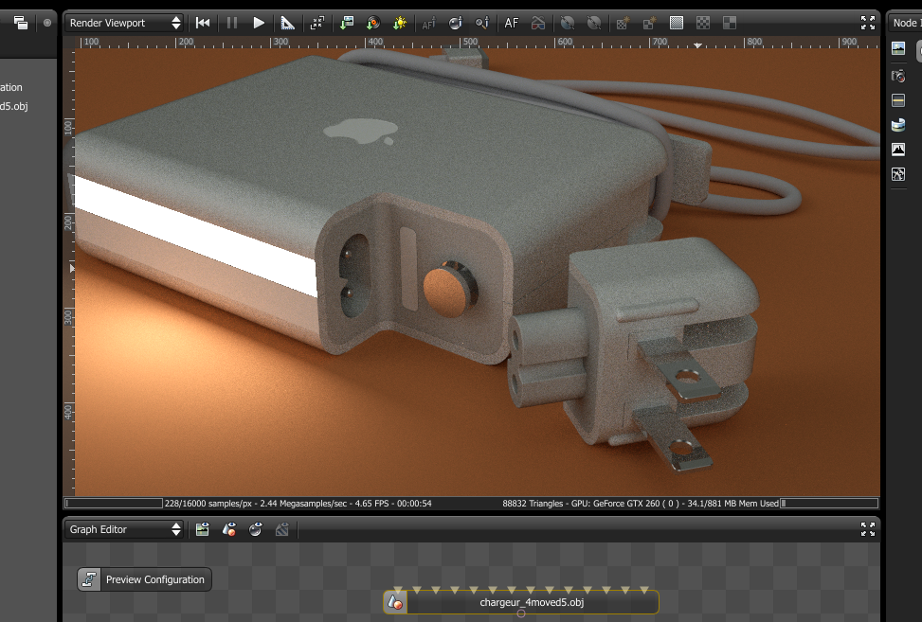This screenshot has width=922, height=622.
Task: Click the play button to resume rendering
Action: (x=258, y=23)
